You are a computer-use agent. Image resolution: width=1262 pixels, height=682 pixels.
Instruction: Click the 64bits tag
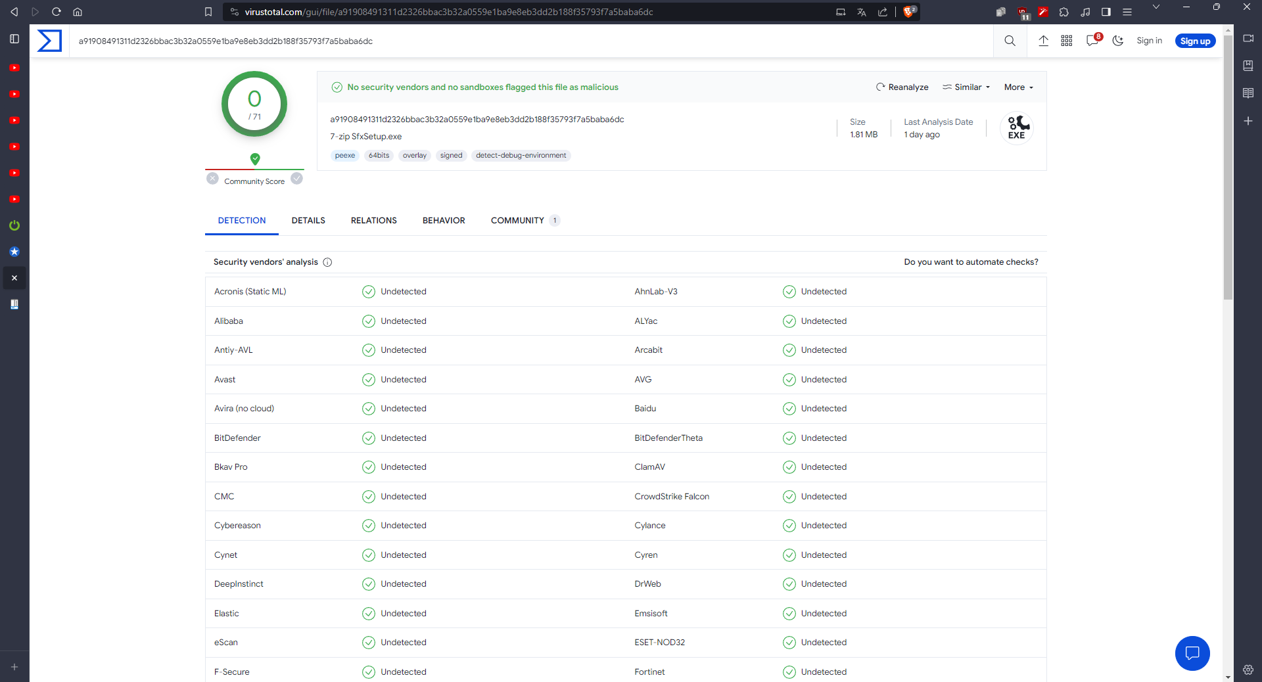click(x=379, y=156)
